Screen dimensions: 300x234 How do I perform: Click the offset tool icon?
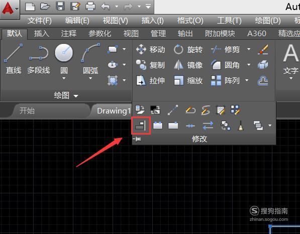point(263,80)
